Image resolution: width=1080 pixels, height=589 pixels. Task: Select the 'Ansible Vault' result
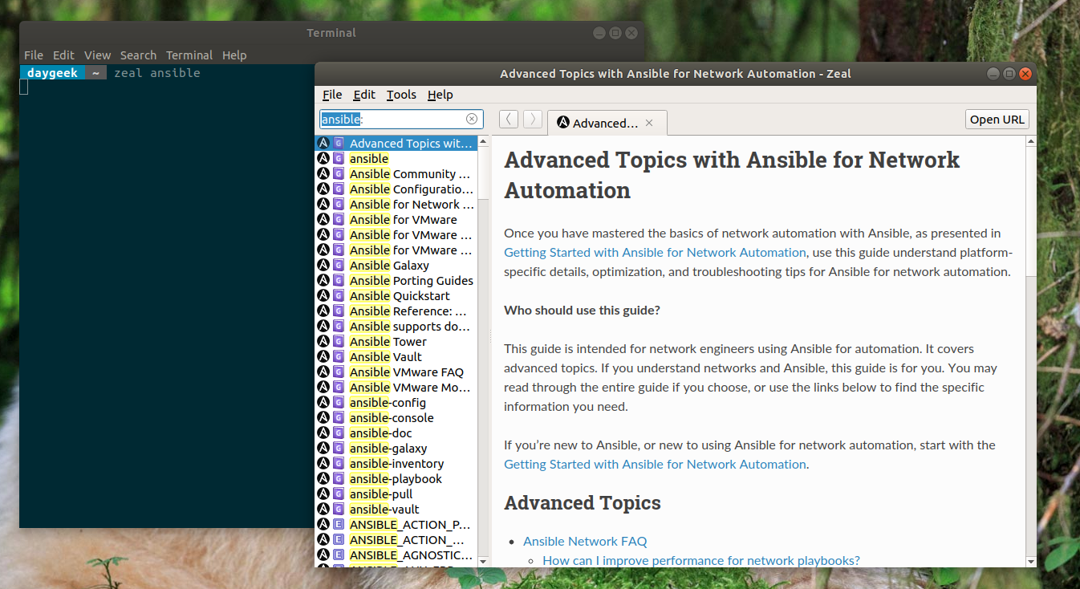[x=396, y=356]
